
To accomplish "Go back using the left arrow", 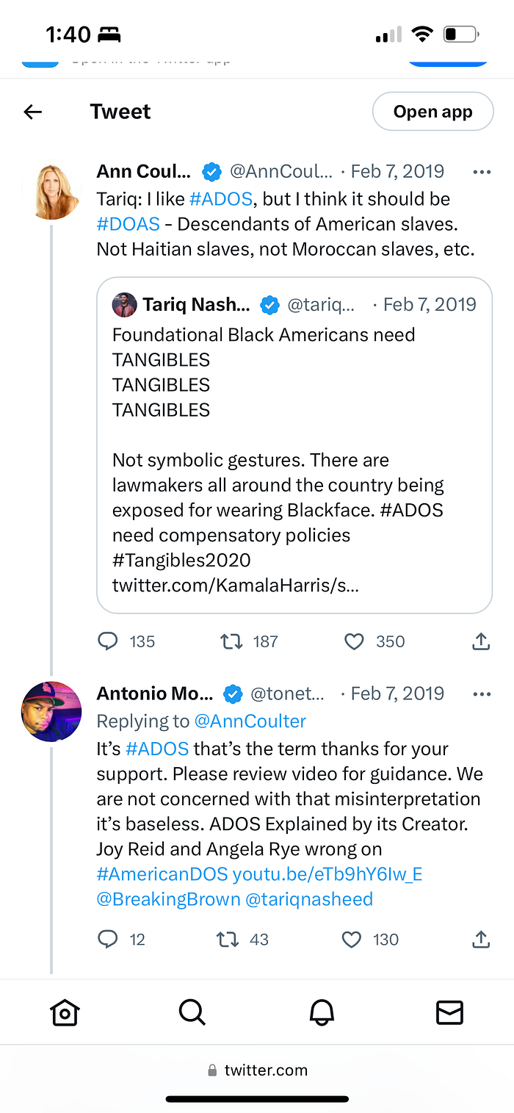I will [33, 112].
